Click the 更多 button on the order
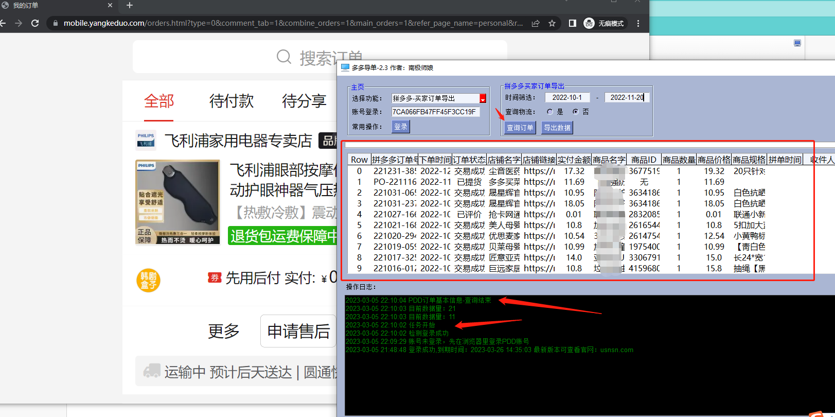Viewport: 835px width, 417px height. pyautogui.click(x=224, y=331)
